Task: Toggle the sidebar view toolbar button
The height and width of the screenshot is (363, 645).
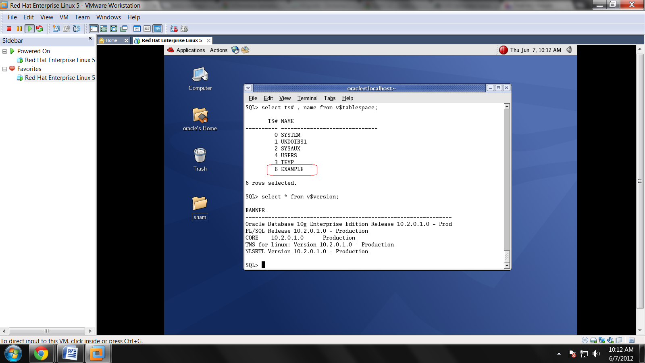Action: (94, 29)
